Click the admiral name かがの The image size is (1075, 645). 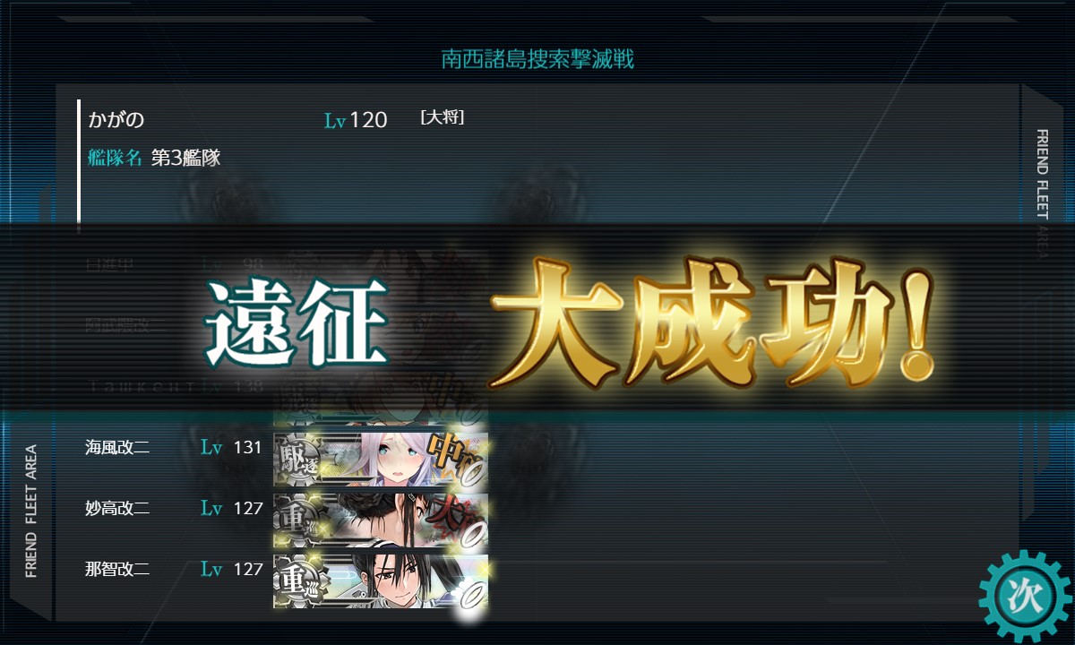click(116, 119)
